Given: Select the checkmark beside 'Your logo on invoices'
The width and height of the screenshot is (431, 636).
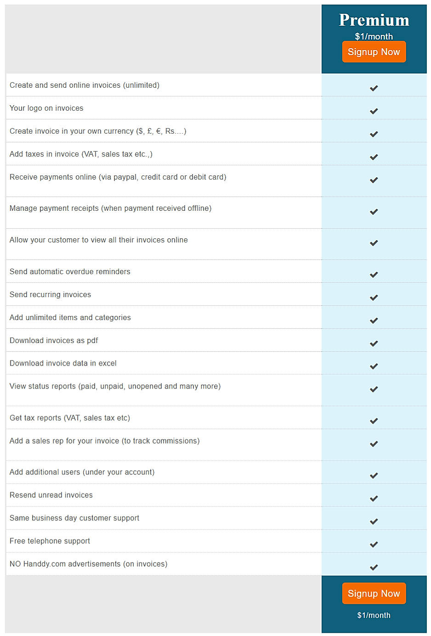Looking at the screenshot, I should click(x=374, y=111).
